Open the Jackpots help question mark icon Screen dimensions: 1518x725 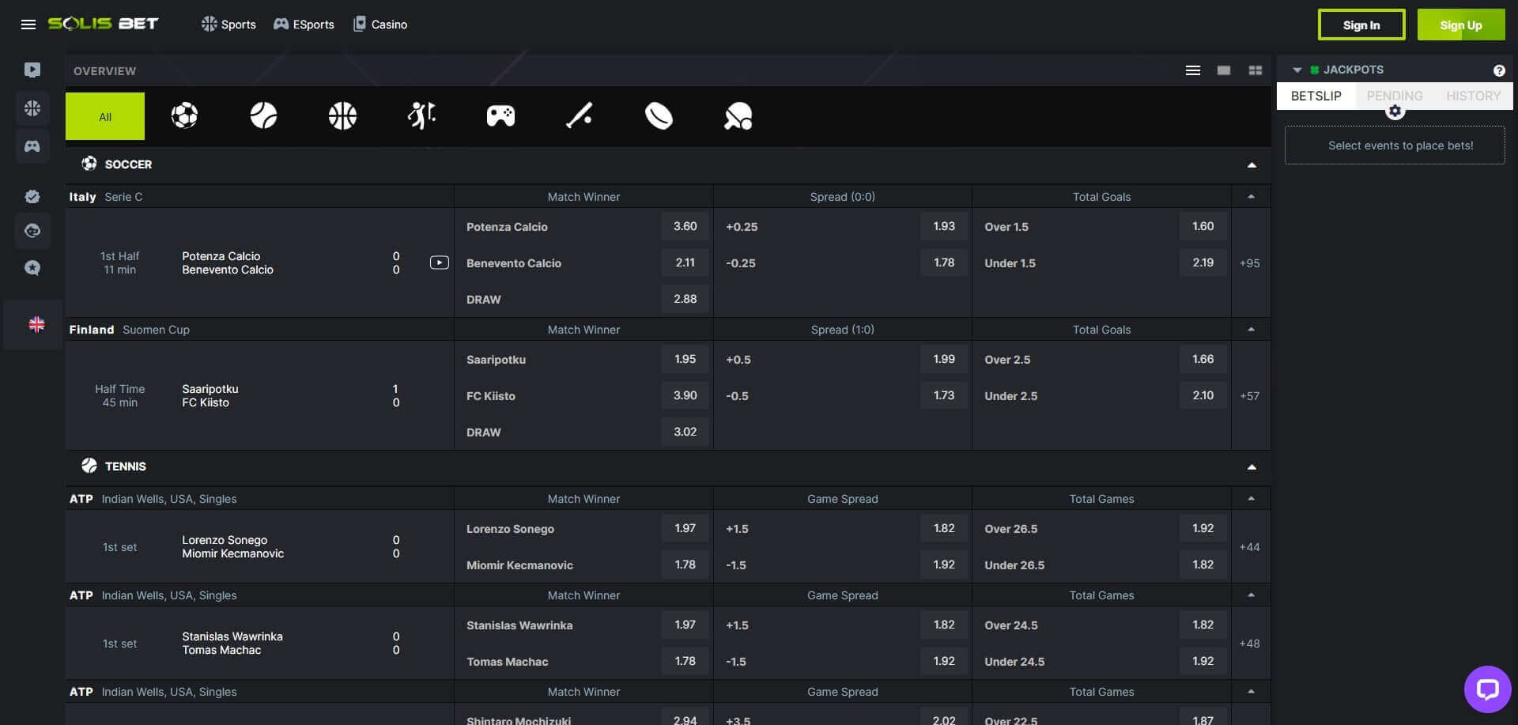(x=1500, y=70)
